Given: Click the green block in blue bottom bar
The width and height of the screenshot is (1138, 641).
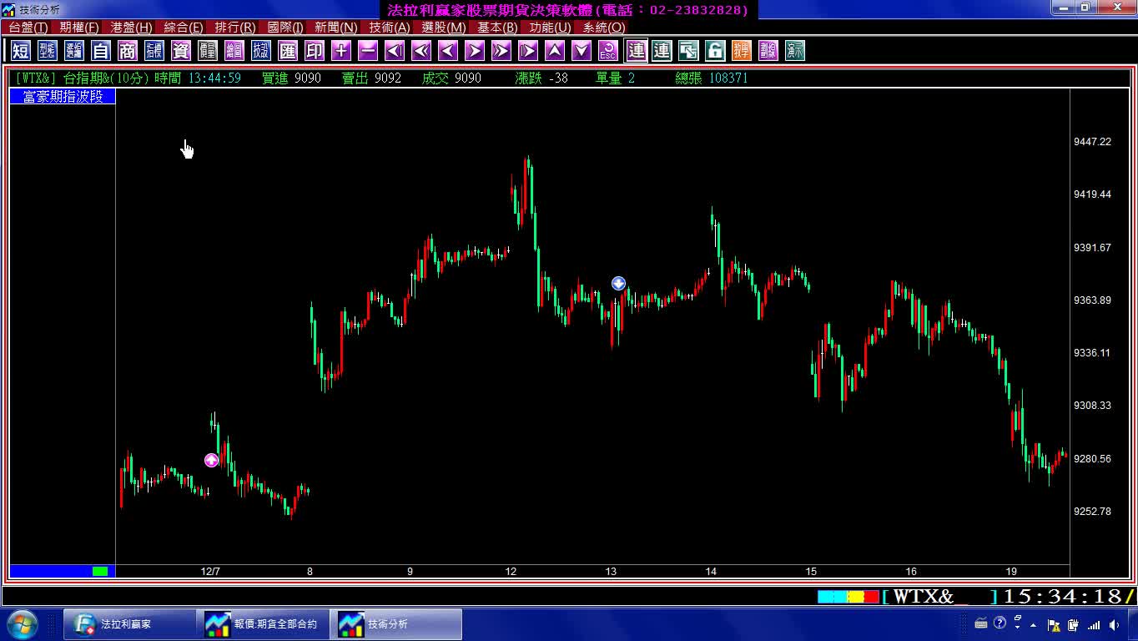Looking at the screenshot, I should [100, 572].
